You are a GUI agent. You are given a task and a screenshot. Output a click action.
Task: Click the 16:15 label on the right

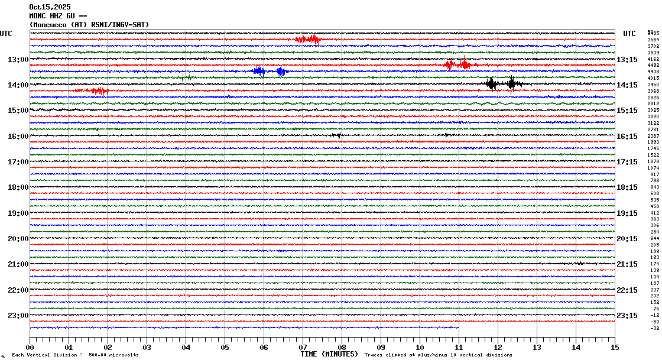[627, 137]
